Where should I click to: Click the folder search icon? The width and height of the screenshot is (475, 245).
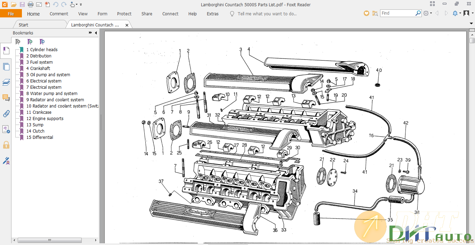[375, 13]
